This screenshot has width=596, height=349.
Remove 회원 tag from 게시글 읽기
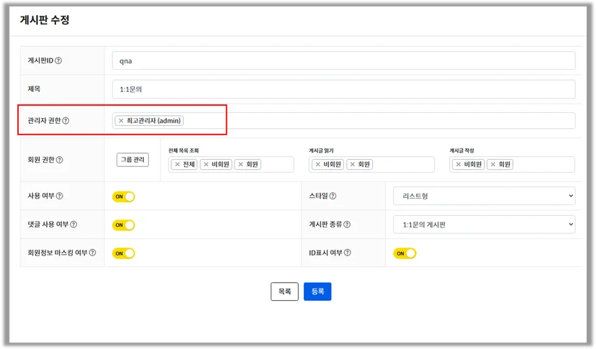pos(353,164)
